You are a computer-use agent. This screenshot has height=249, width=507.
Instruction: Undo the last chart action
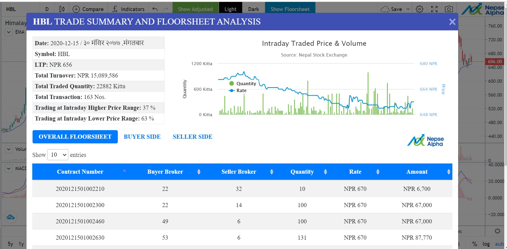155,9
